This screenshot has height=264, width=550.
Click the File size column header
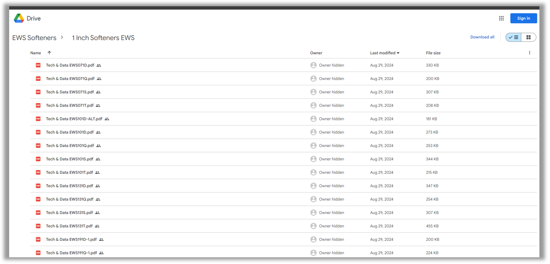tap(433, 53)
